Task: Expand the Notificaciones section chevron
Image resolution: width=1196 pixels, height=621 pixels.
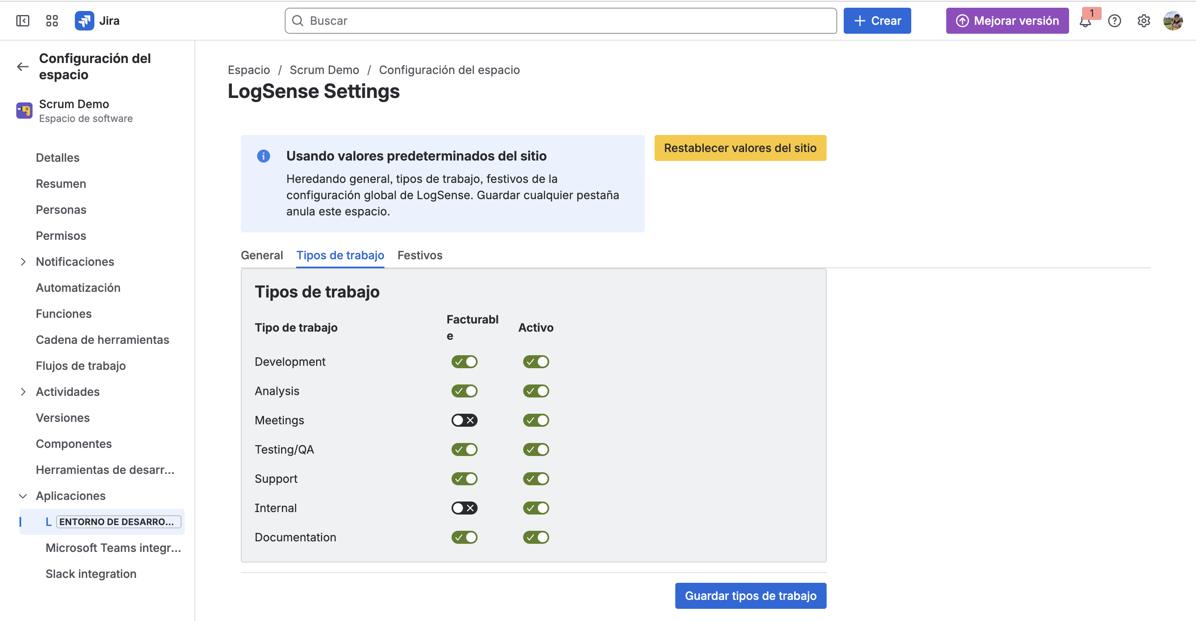Action: pyautogui.click(x=23, y=262)
